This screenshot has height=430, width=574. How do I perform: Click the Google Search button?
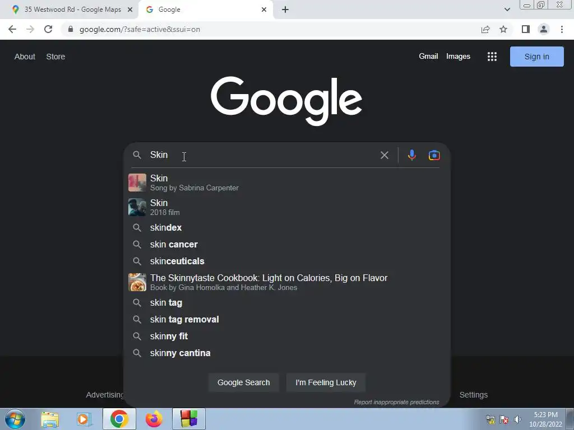pyautogui.click(x=243, y=382)
